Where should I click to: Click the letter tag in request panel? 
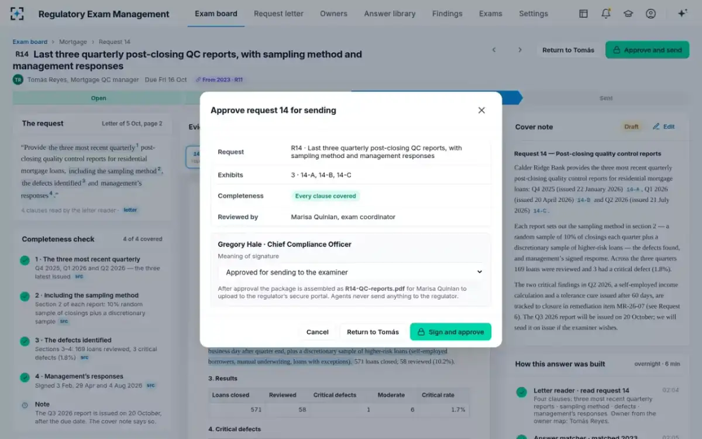(x=130, y=210)
